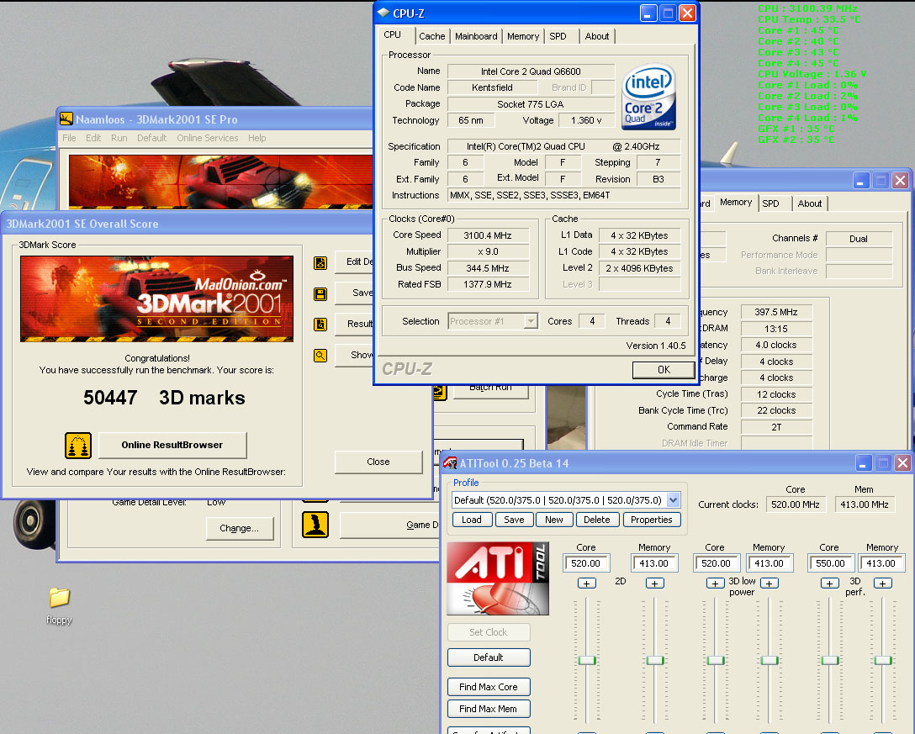Open ATITool profile Properties

point(652,520)
